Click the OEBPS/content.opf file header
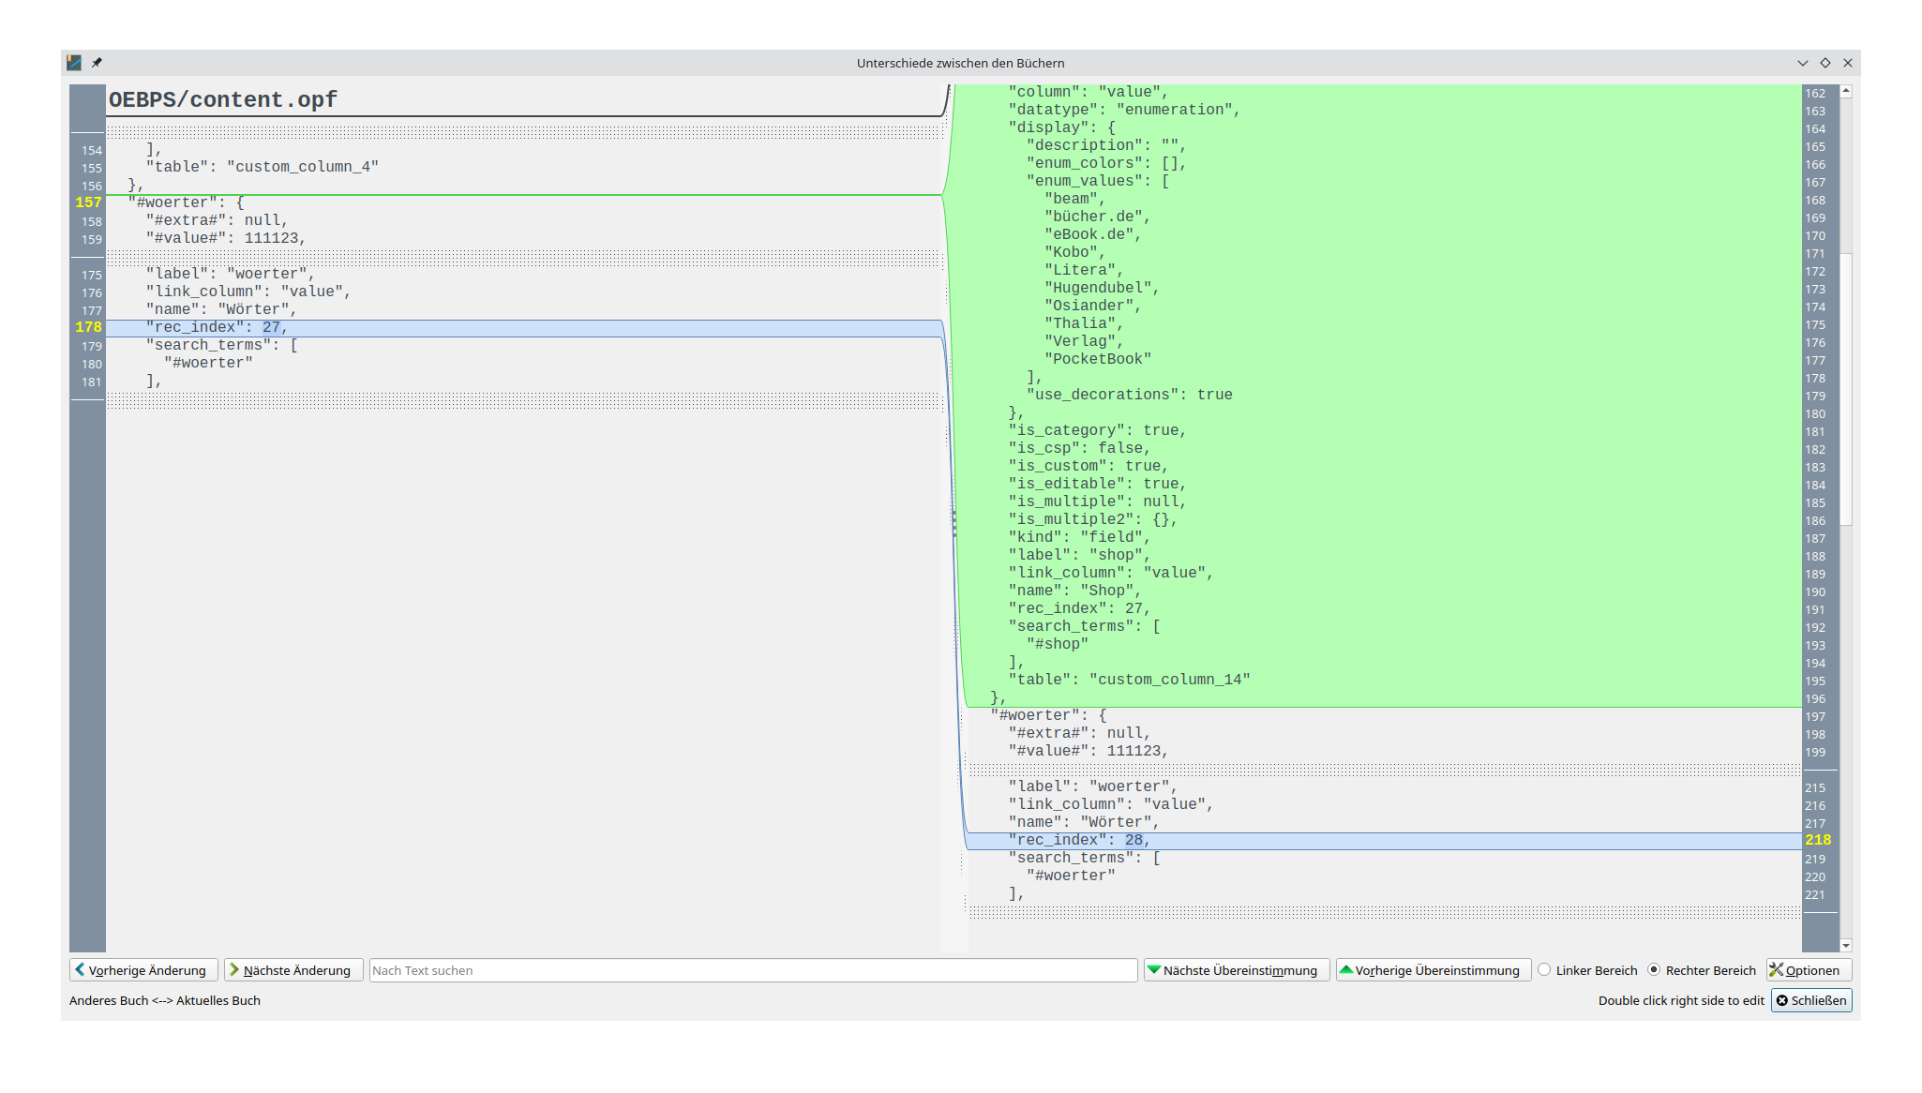Screen dimensions: 1922x1093 [223, 100]
